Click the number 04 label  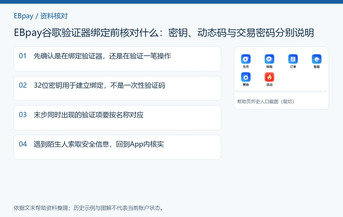(x=23, y=144)
